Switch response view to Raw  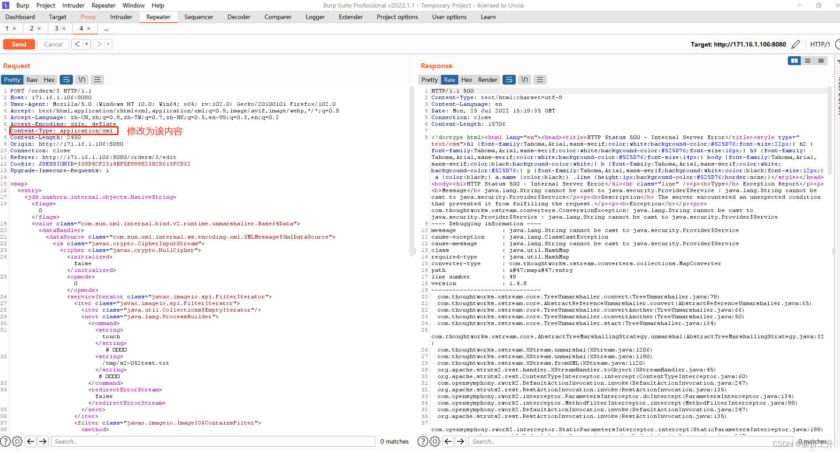point(449,80)
